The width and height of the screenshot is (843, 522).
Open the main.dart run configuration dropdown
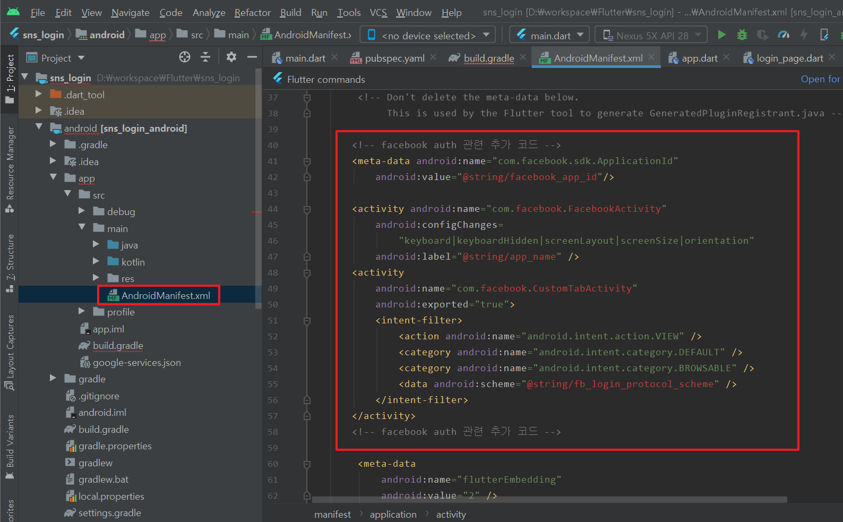549,35
